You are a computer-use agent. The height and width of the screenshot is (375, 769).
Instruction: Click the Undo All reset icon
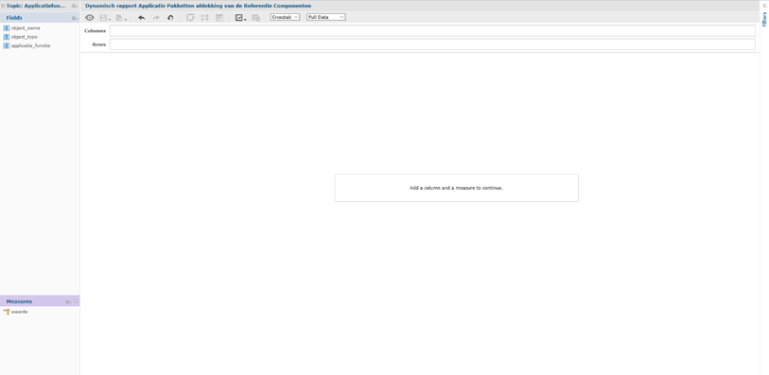[x=170, y=18]
